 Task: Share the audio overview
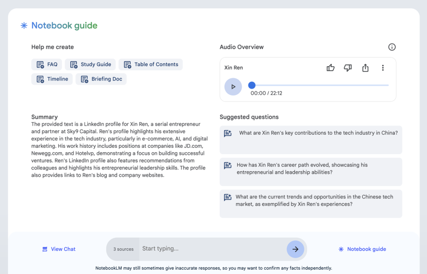[365, 68]
